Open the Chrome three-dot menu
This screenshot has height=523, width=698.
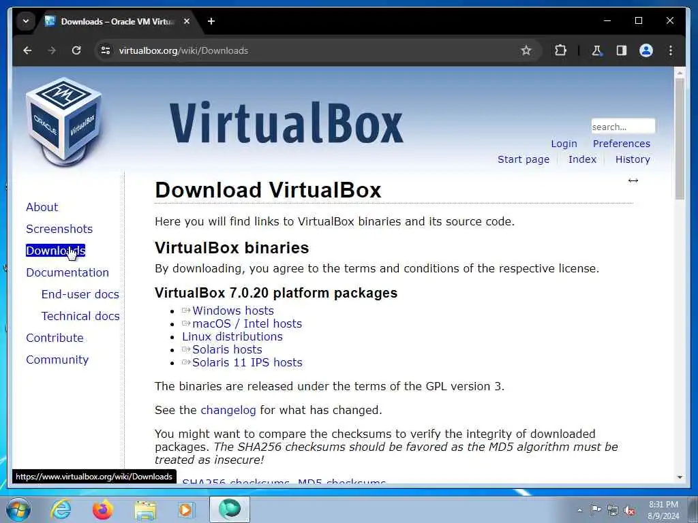[x=671, y=50]
